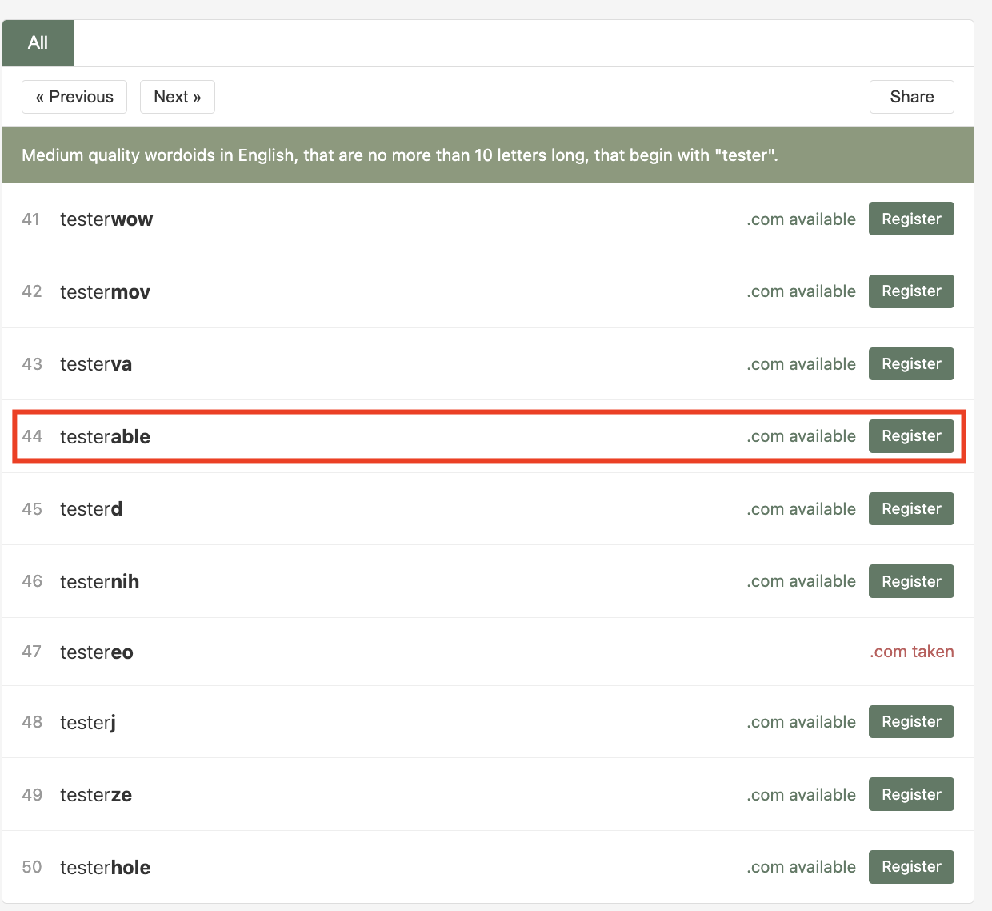992x911 pixels.
Task: Go to the Previous page
Action: click(74, 97)
